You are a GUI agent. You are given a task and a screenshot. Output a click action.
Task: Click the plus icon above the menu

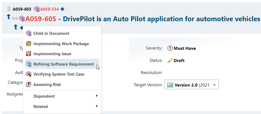[21, 28]
